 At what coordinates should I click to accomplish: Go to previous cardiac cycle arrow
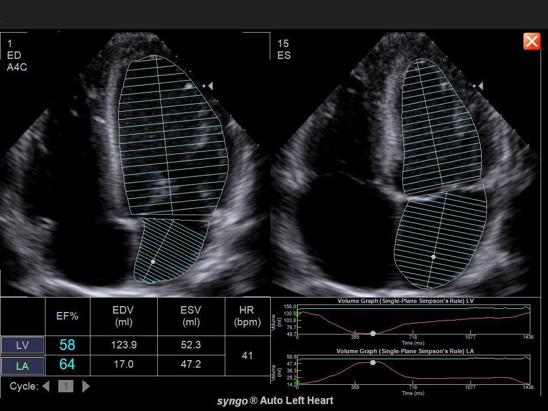pos(46,386)
